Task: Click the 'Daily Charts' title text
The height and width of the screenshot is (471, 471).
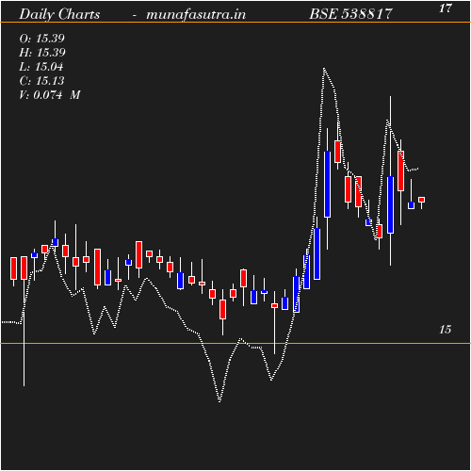Action: coord(59,14)
